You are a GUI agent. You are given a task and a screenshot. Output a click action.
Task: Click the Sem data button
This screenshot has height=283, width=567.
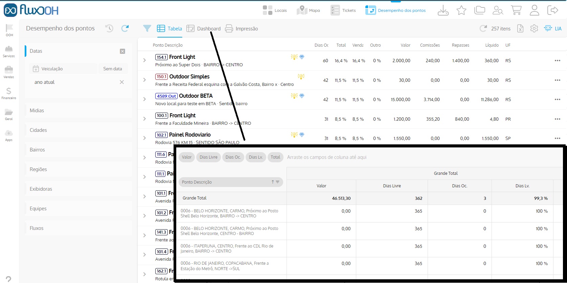(113, 69)
